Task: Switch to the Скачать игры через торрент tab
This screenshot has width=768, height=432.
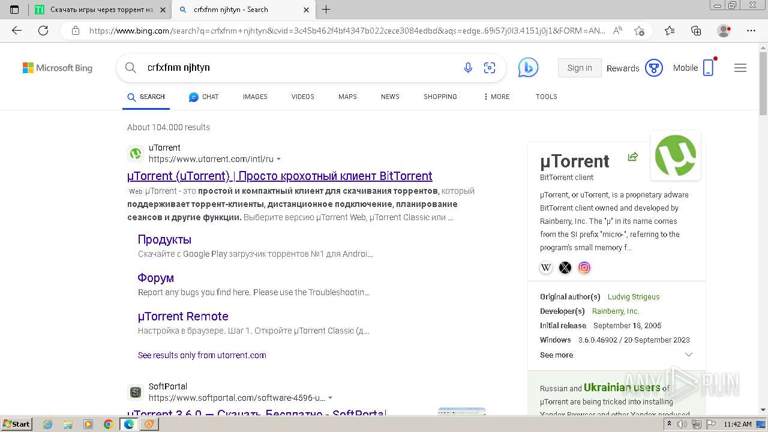Action: coord(100,10)
